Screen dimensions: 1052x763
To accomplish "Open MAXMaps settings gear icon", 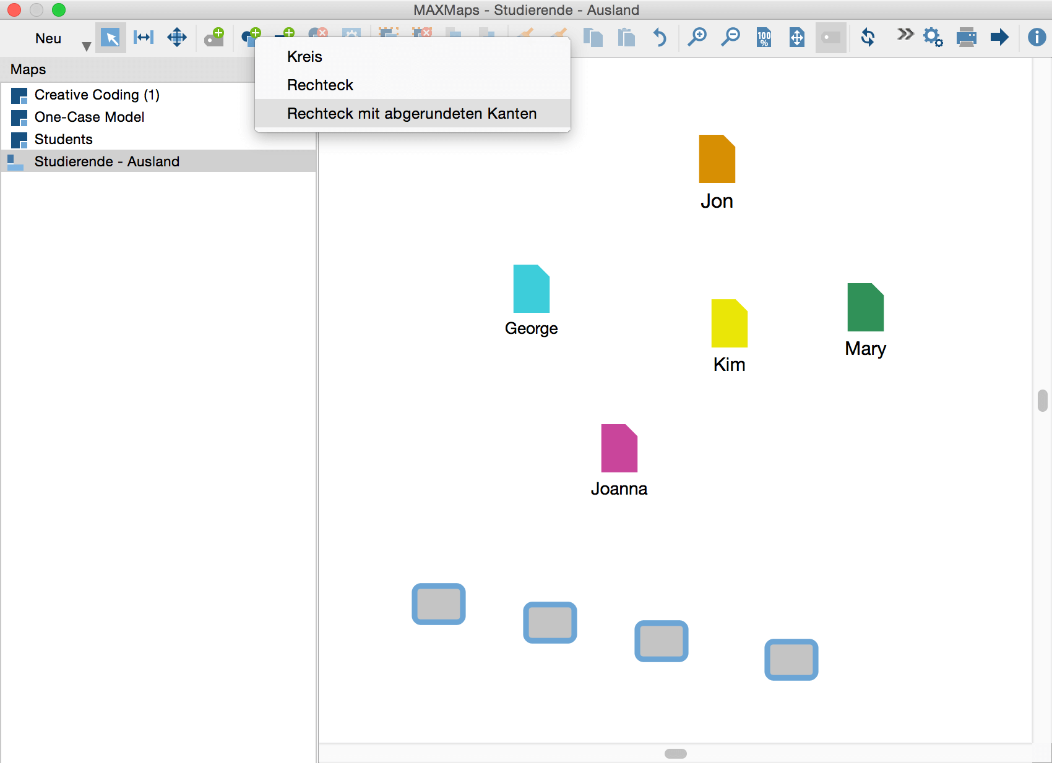I will click(x=933, y=37).
